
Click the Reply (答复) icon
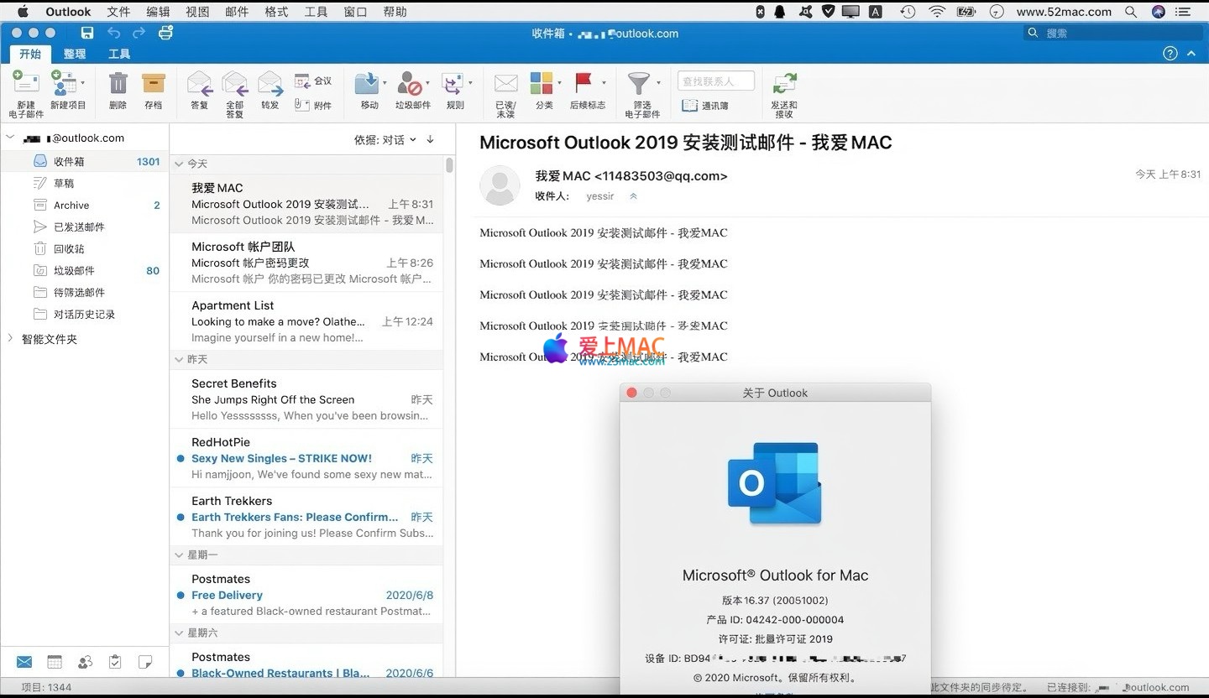199,85
